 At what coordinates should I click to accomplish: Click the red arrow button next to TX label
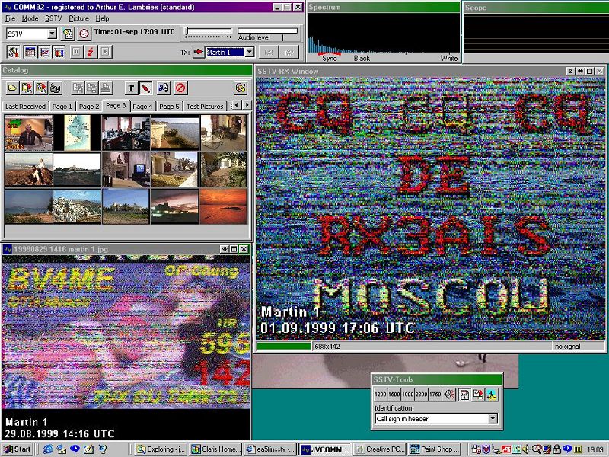click(199, 52)
